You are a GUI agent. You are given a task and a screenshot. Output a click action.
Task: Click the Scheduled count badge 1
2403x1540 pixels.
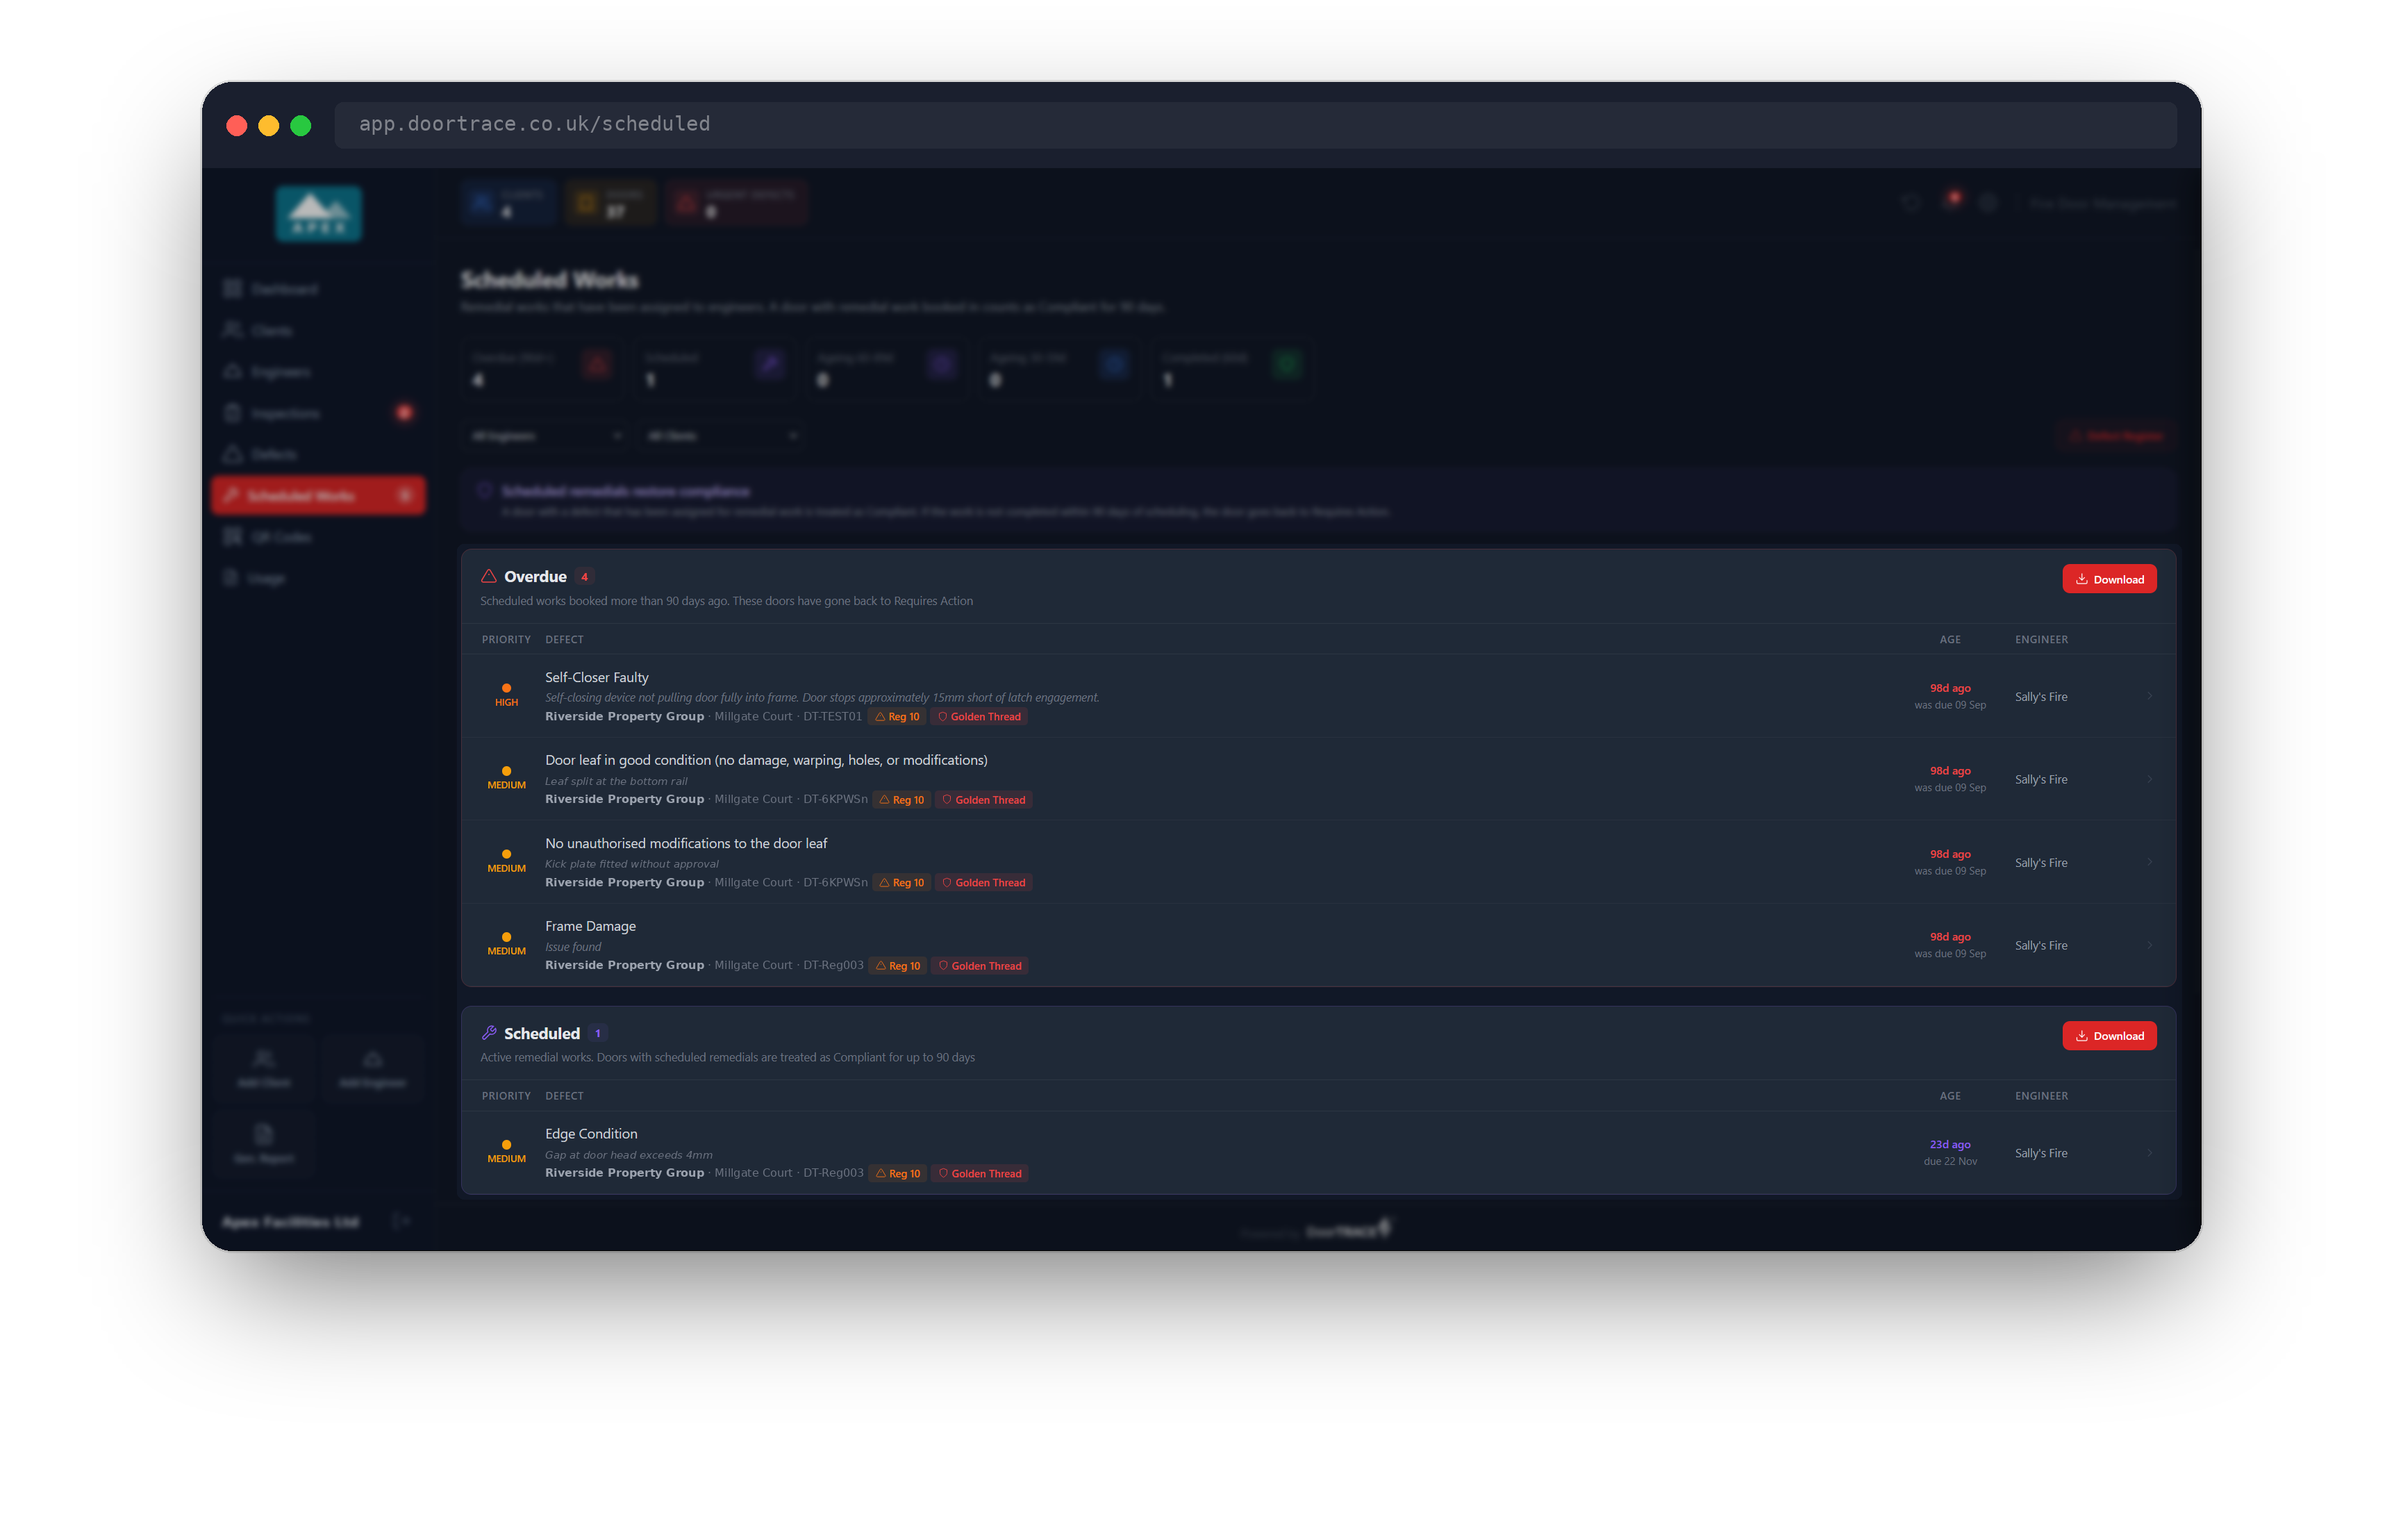tap(598, 1034)
